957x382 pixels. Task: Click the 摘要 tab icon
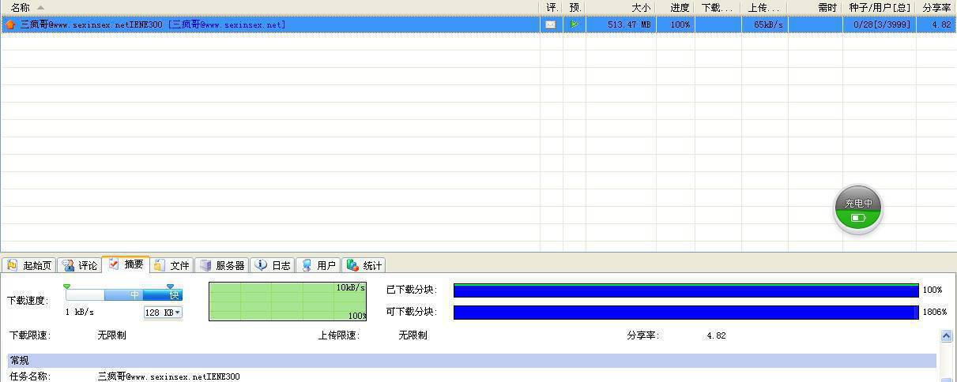114,264
